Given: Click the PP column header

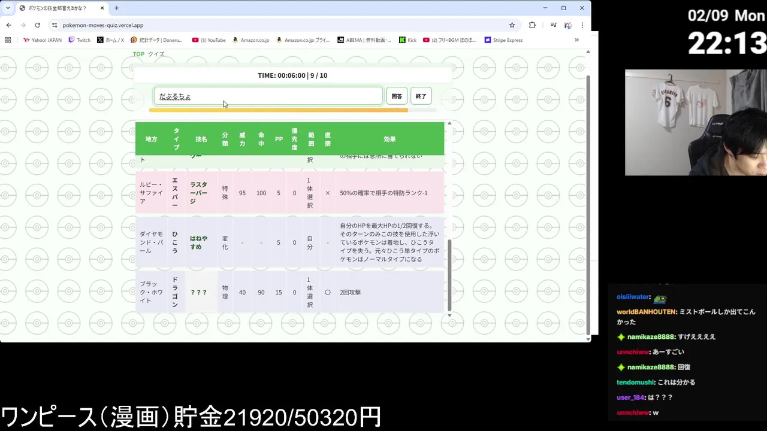Looking at the screenshot, I should [x=279, y=139].
